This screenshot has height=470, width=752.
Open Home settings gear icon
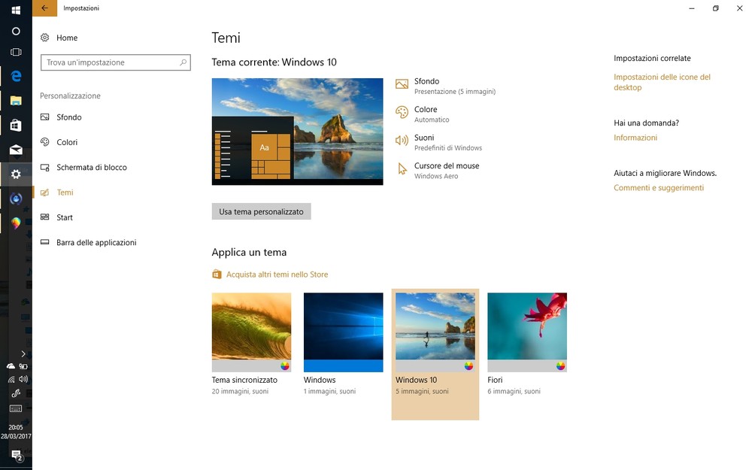tap(44, 38)
